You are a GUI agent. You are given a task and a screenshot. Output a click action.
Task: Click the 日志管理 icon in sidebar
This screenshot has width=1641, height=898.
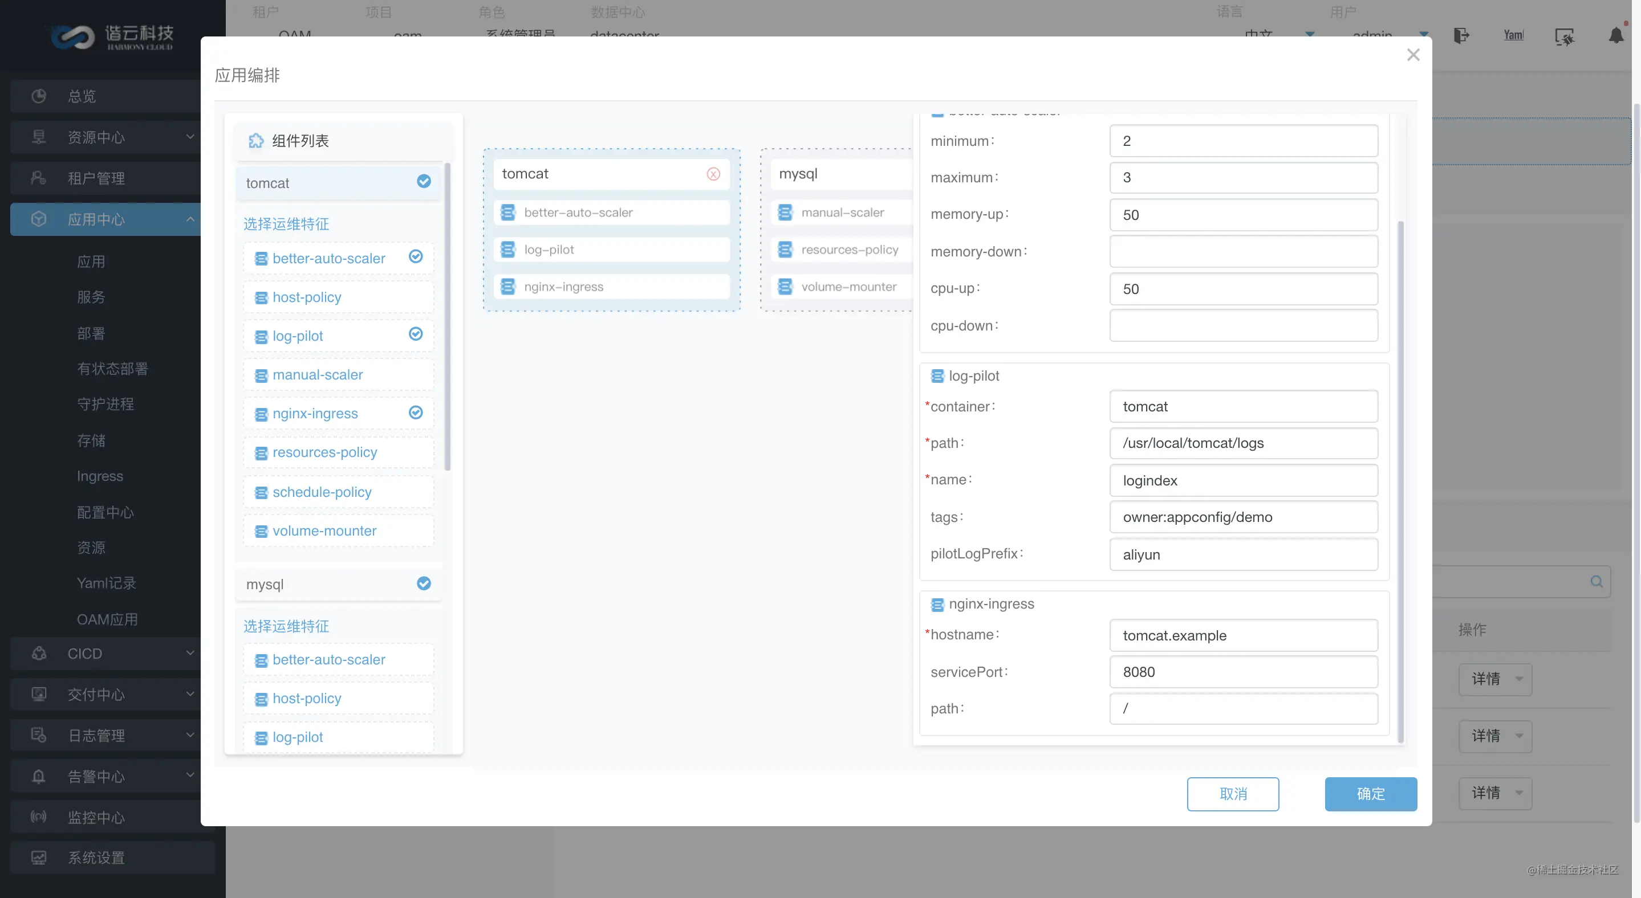[39, 735]
